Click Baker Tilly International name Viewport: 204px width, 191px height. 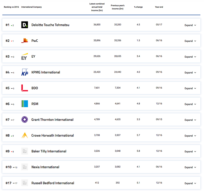[49, 151]
